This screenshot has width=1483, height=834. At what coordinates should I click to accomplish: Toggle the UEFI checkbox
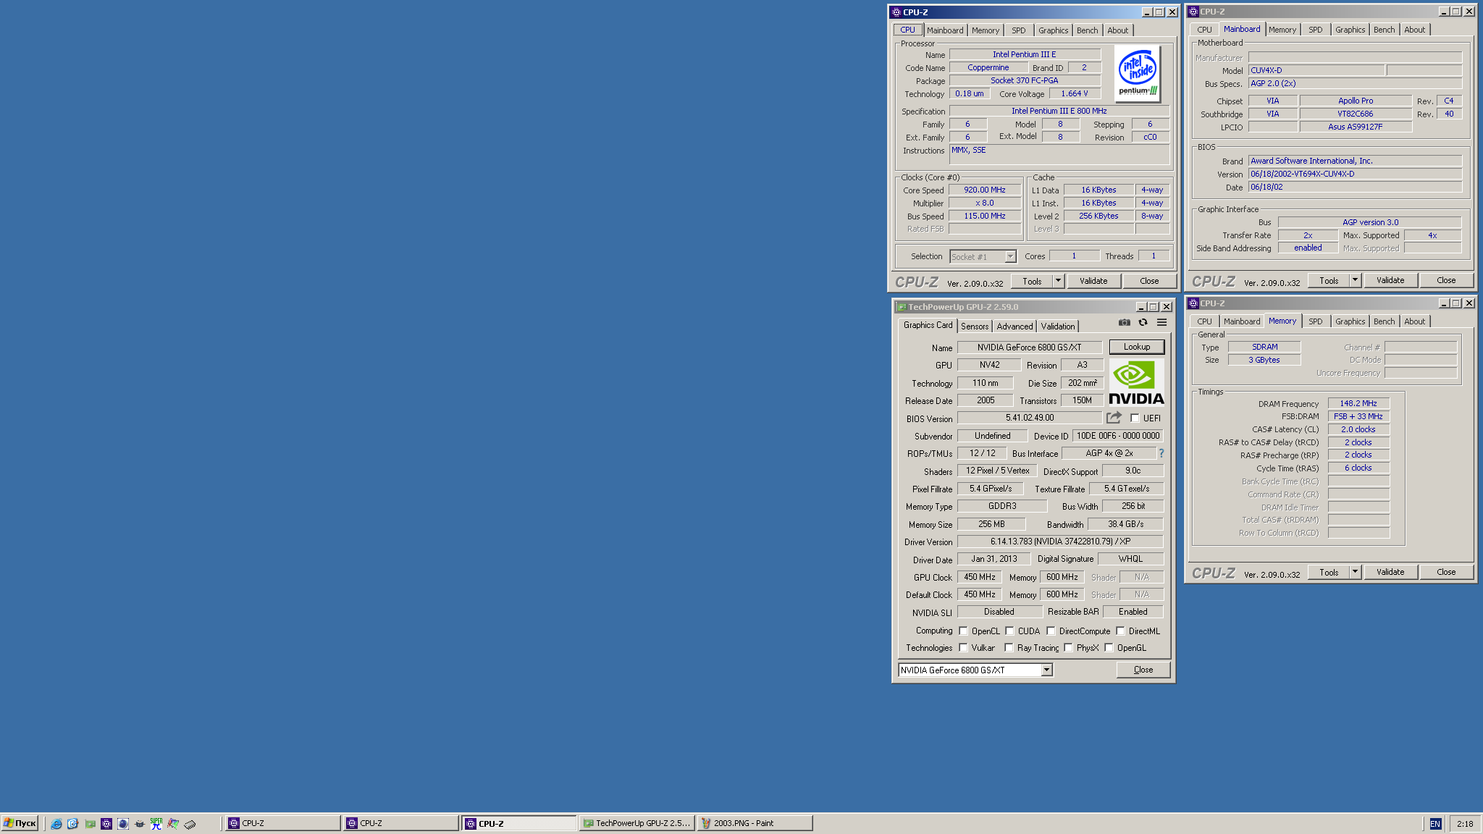tap(1135, 418)
